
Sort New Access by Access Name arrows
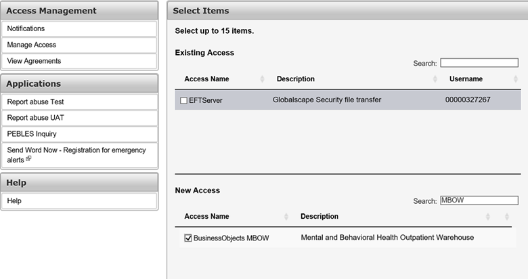point(286,217)
